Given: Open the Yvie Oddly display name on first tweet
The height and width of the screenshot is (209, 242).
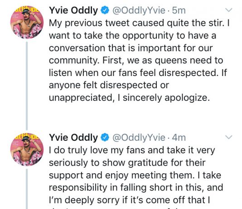Looking at the screenshot, I should click(x=73, y=10).
